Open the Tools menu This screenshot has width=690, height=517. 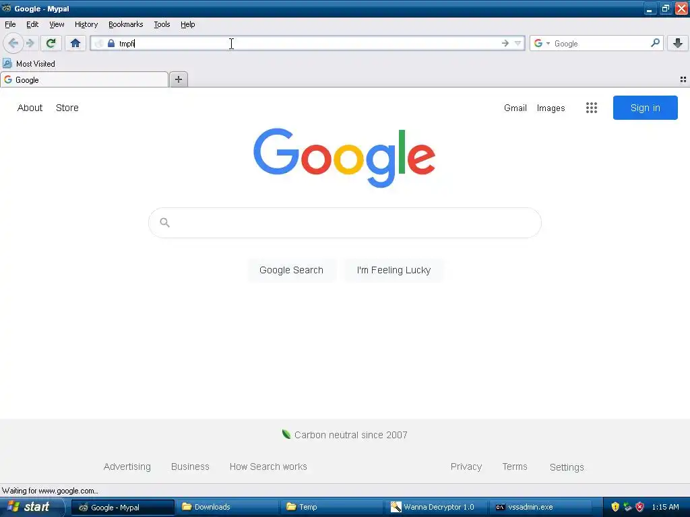coord(162,24)
